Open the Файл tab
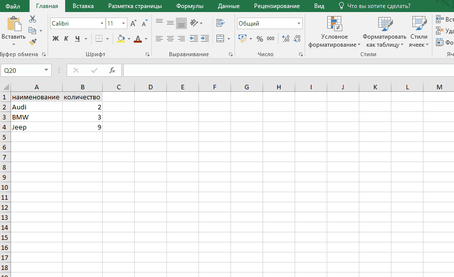This screenshot has height=277, width=454. pyautogui.click(x=13, y=6)
